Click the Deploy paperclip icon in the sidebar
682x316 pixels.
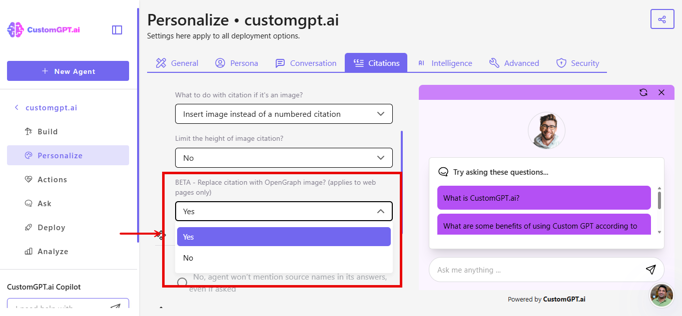pyautogui.click(x=30, y=227)
